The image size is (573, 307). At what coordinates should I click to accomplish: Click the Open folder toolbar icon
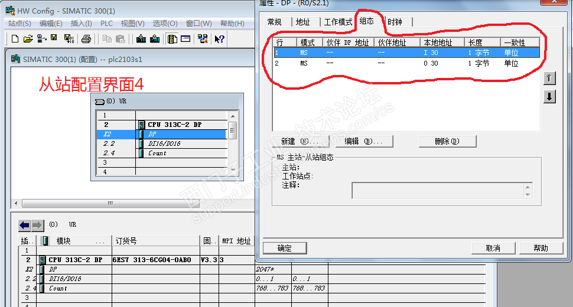(x=28, y=38)
